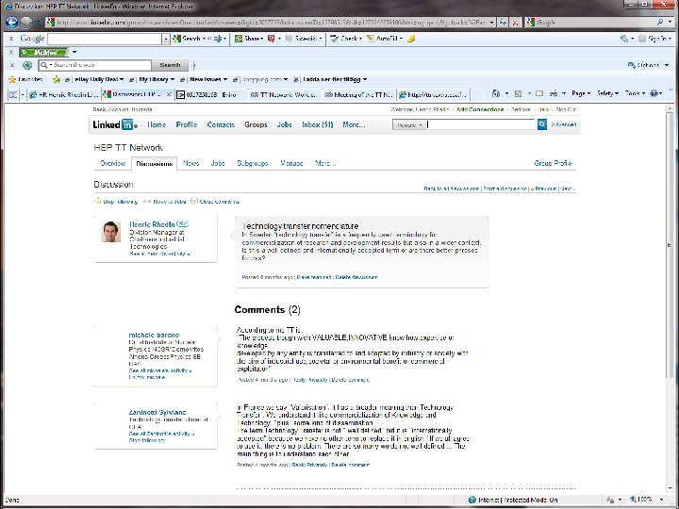Open the LinkedIn Groups menu item
Screen dimensions: 679x509
(256, 124)
